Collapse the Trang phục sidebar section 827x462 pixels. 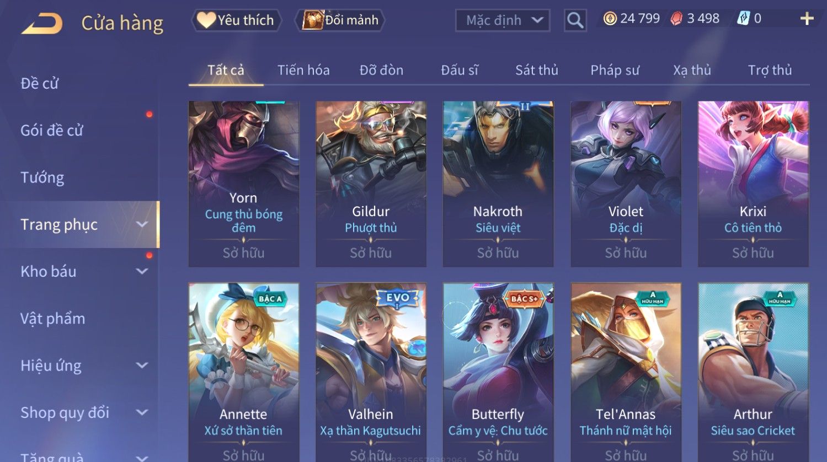(x=142, y=224)
